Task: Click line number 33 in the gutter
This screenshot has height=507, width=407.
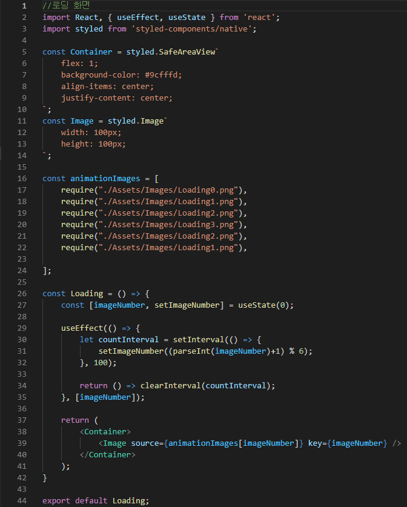Action: click(22, 374)
